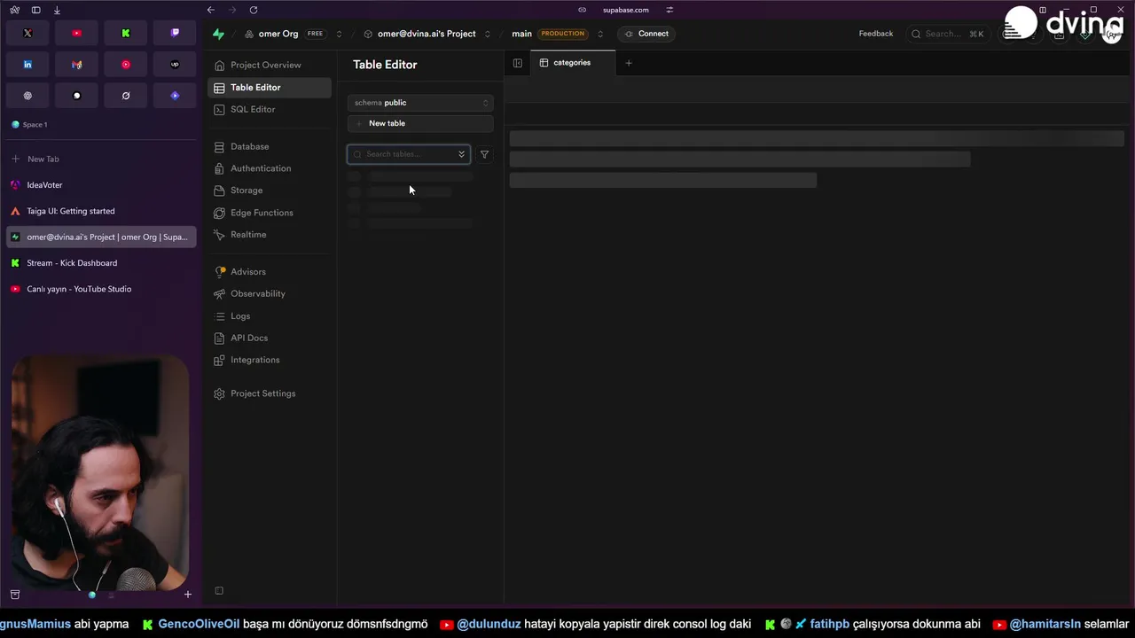The width and height of the screenshot is (1135, 638).
Task: Switch to IdeaVoter browser tab
Action: point(101,185)
